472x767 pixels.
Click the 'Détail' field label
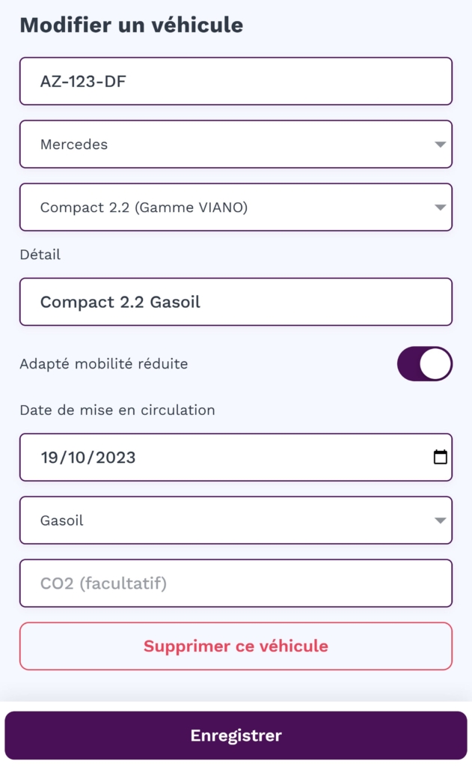click(40, 255)
